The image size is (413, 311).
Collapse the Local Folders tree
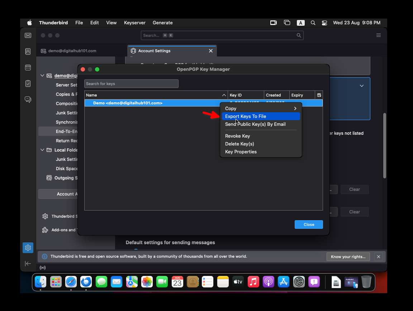(42, 150)
